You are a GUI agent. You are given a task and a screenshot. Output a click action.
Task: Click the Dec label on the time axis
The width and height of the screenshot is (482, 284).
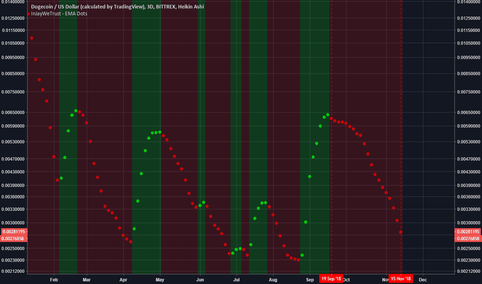coord(423,280)
